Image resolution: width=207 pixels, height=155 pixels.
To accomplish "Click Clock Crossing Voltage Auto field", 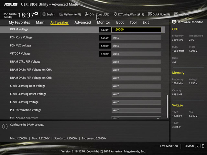I will 136,102.
